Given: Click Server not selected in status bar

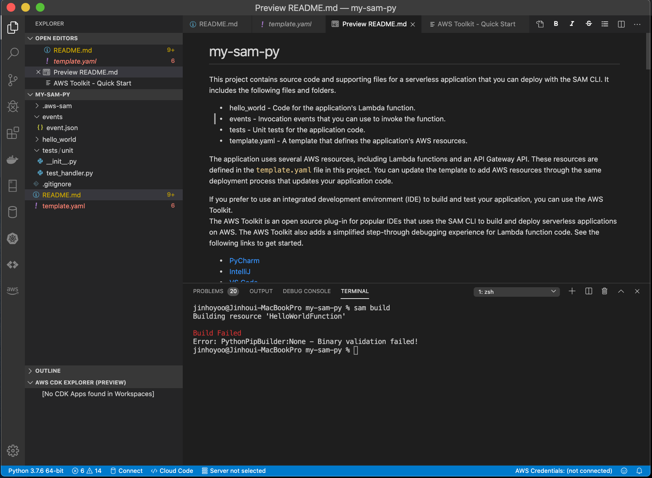Looking at the screenshot, I should pyautogui.click(x=234, y=471).
